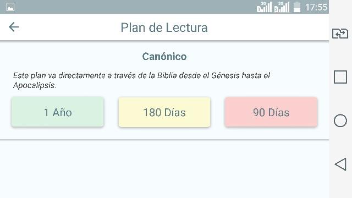Choose the green 1 Año plan
Image resolution: width=352 pixels, height=198 pixels.
tap(58, 112)
